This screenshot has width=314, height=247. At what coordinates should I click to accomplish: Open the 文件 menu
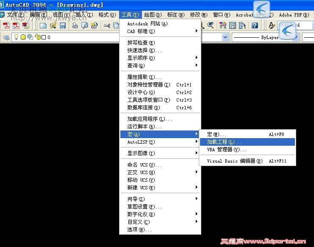click(x=16, y=15)
